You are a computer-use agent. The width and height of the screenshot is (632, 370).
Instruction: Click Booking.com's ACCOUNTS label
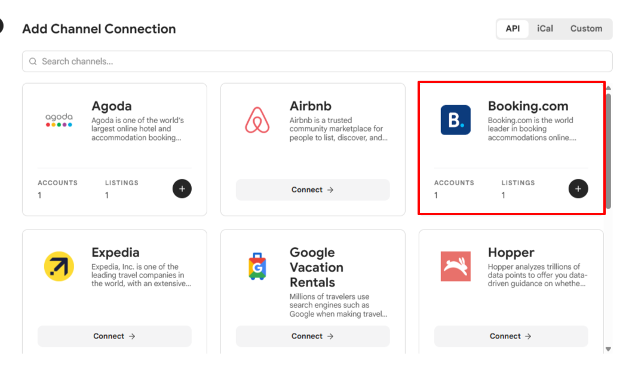[454, 183]
